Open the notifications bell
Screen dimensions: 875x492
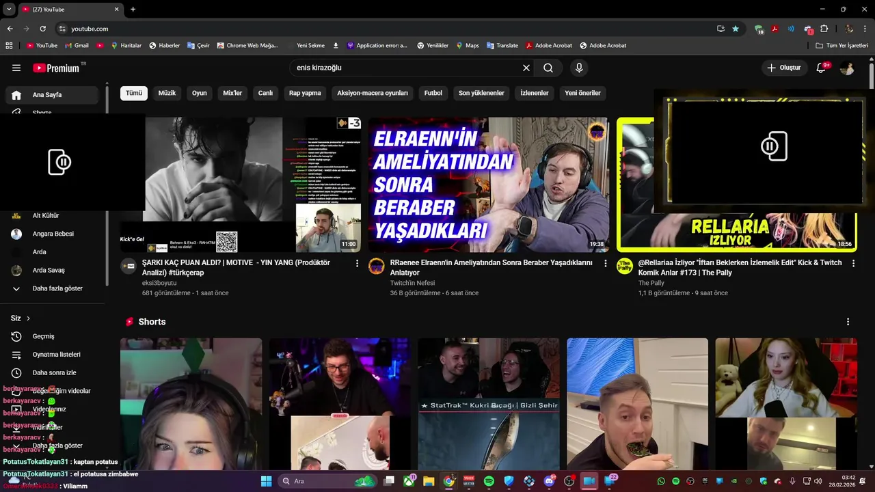[x=822, y=68]
